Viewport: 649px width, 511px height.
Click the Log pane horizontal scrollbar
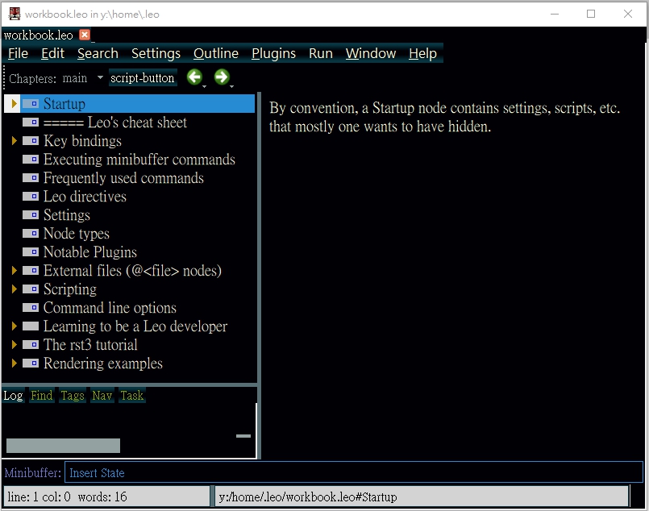click(63, 446)
